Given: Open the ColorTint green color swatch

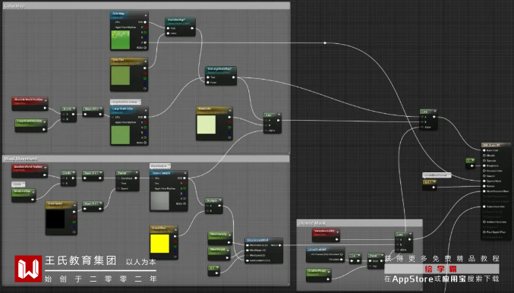Looking at the screenshot, I should (x=120, y=75).
